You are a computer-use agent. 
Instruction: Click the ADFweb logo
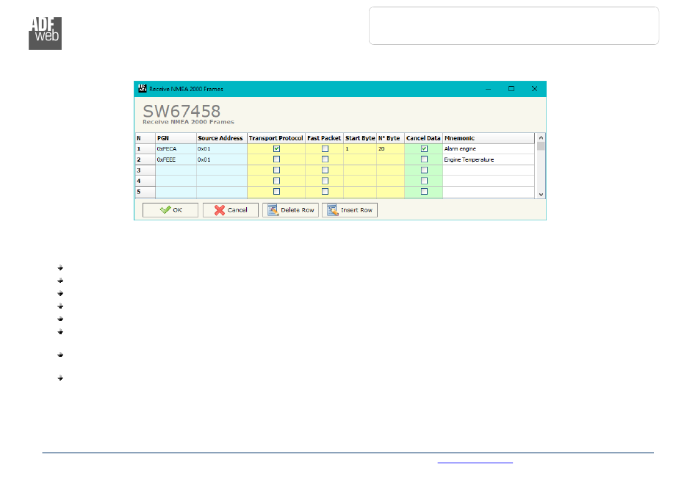(x=45, y=33)
